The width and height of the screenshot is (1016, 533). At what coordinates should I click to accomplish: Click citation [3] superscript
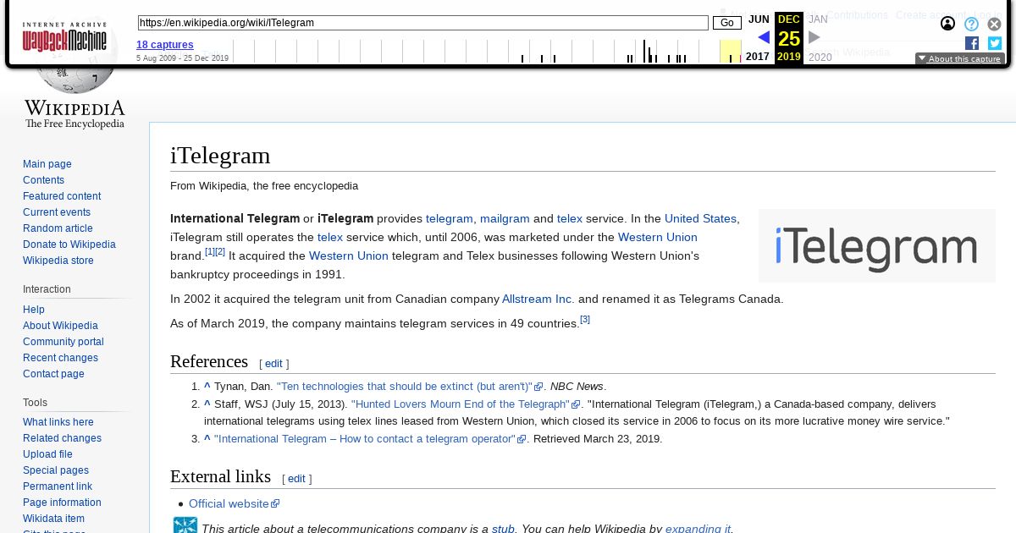[585, 319]
